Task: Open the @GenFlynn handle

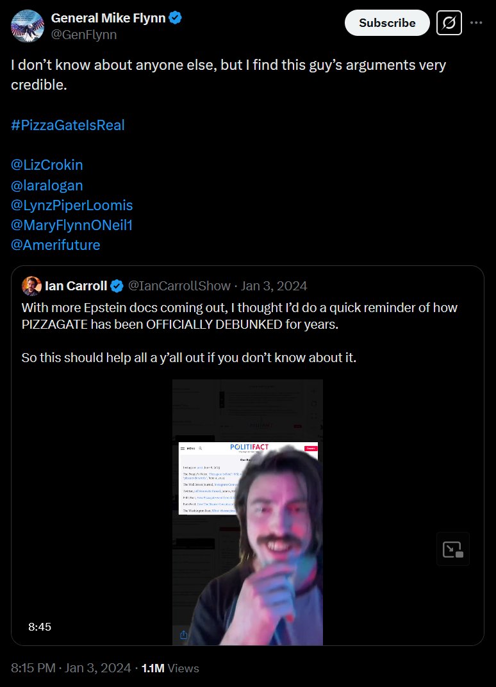Action: 83,35
